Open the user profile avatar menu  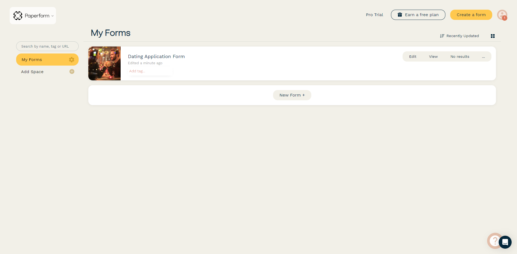click(x=502, y=15)
